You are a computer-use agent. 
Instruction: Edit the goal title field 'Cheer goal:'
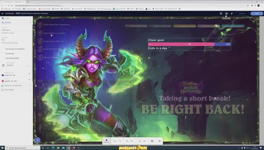[x=16, y=30]
